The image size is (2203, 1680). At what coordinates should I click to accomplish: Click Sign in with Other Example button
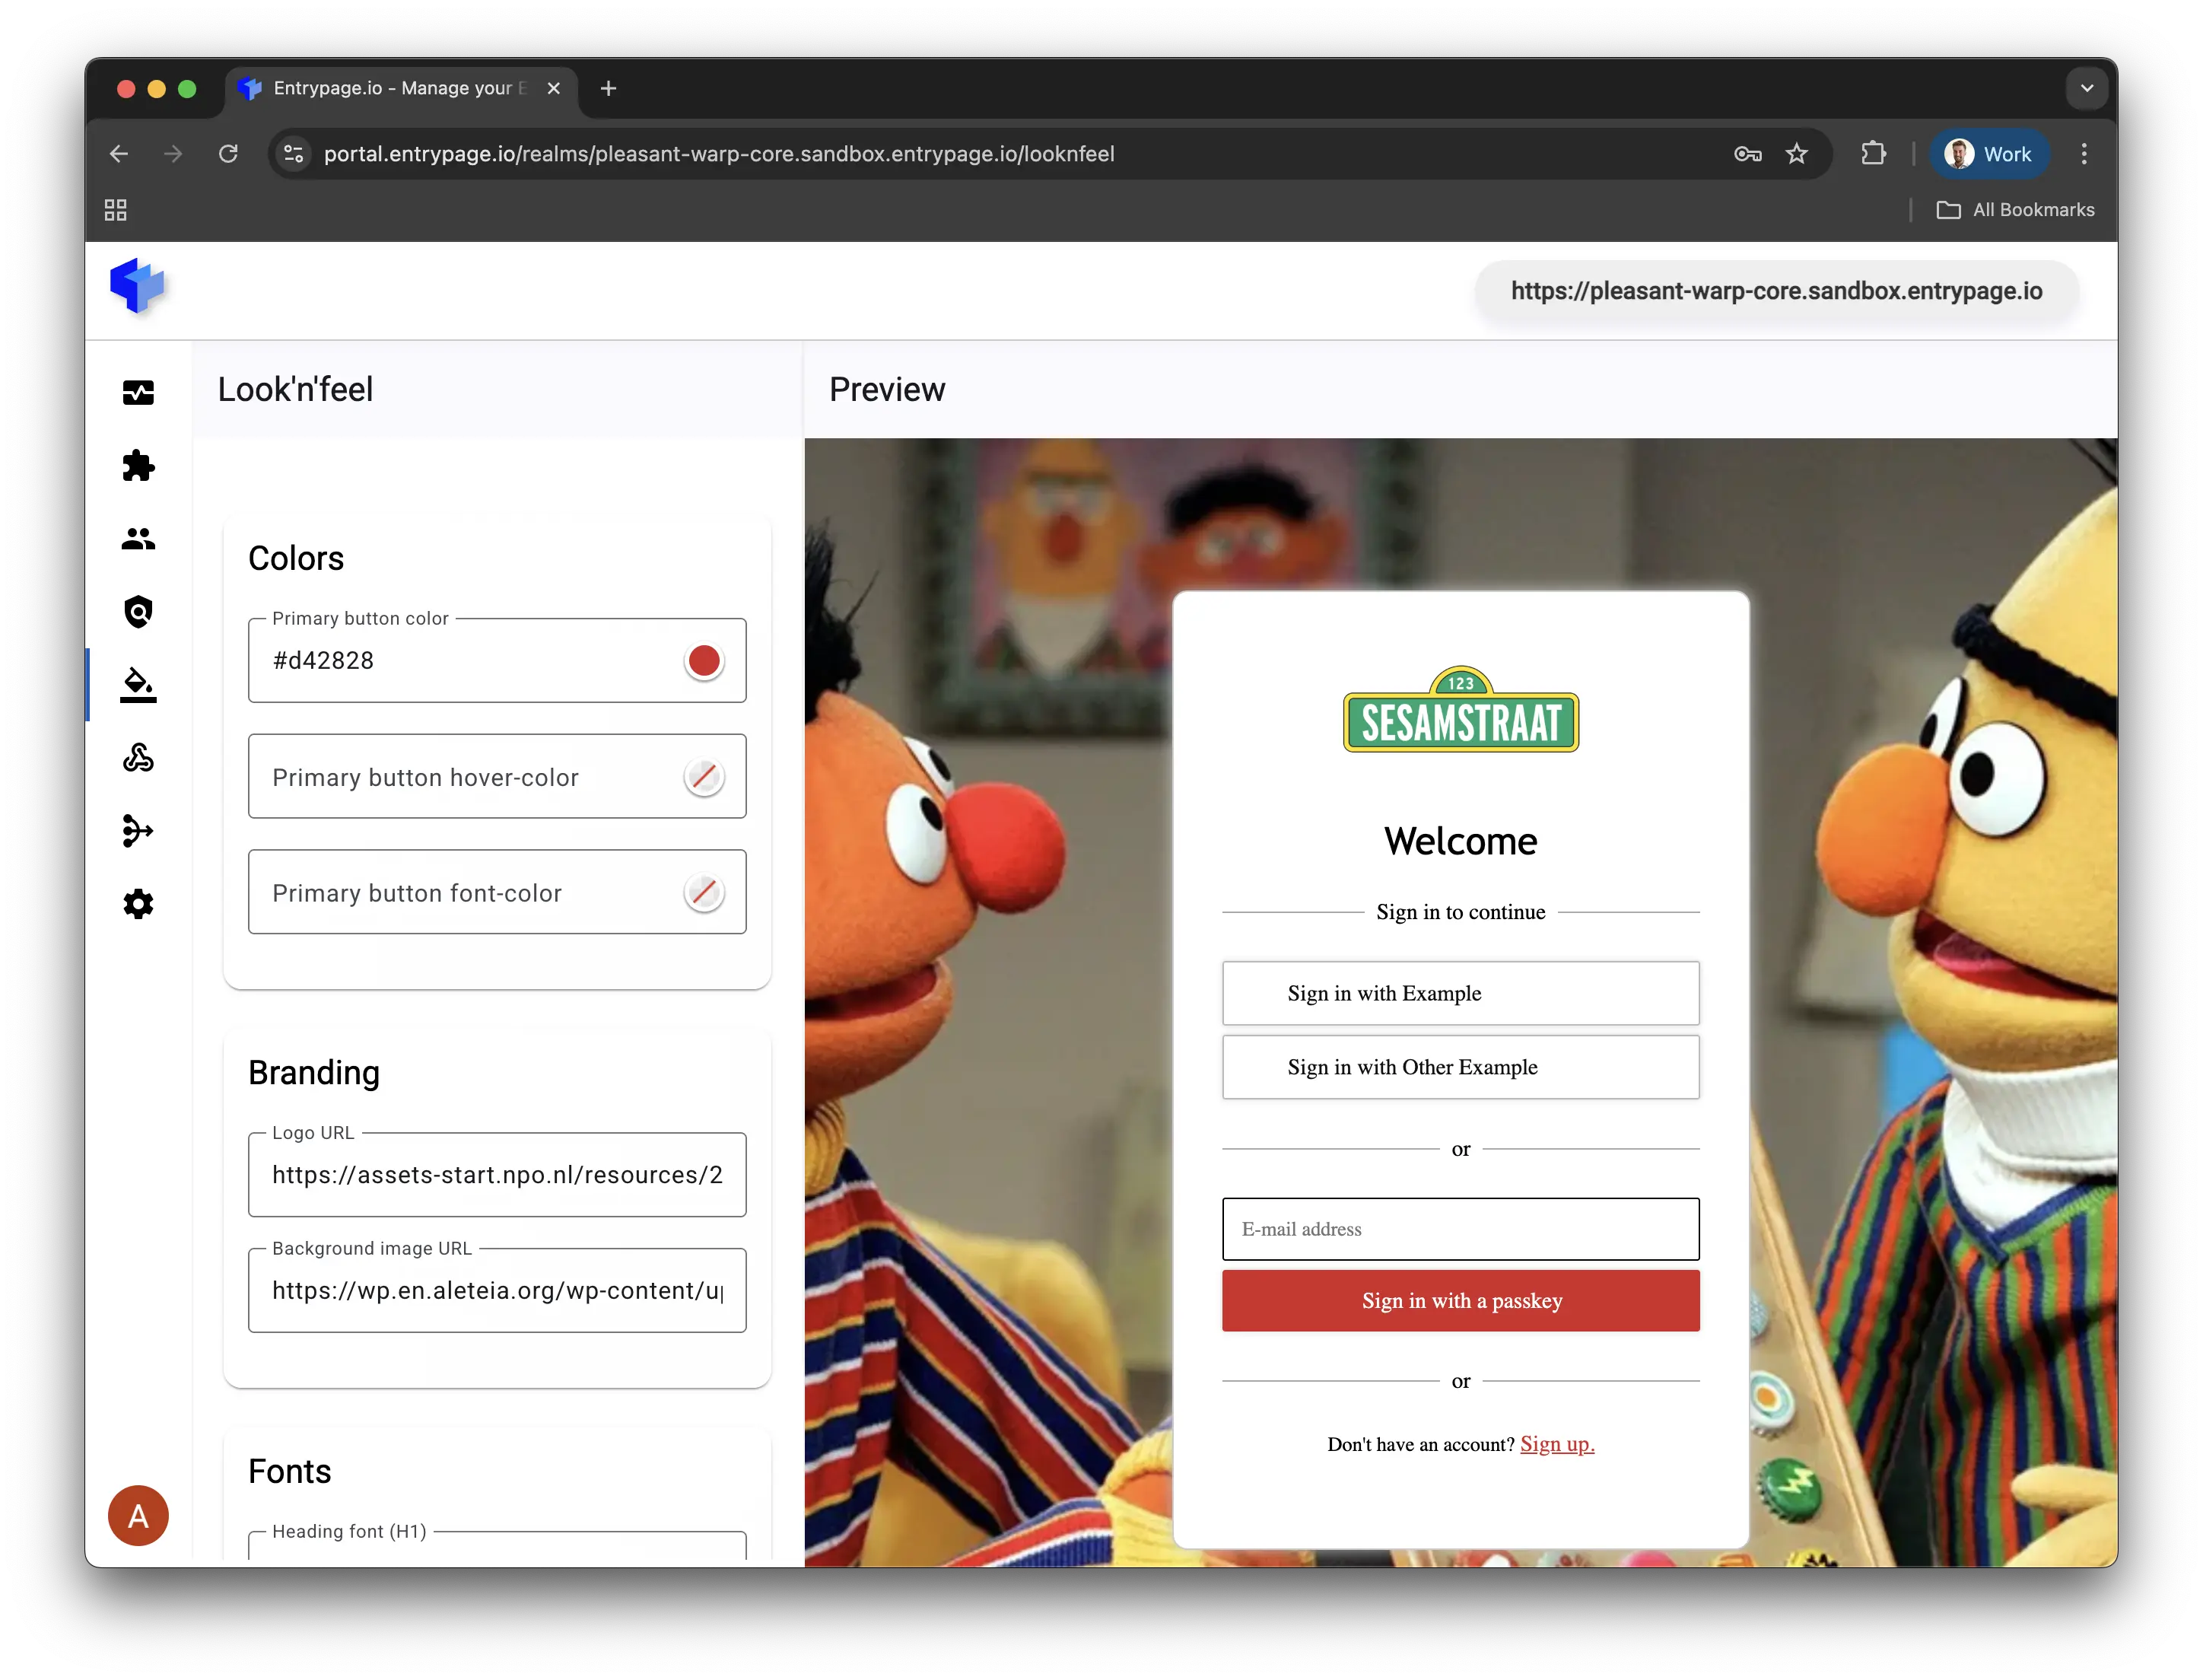point(1461,1068)
